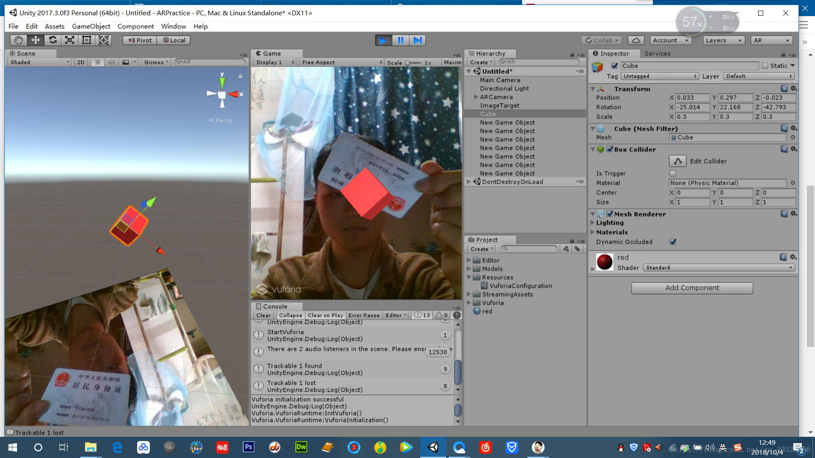Open the Shader Standard dropdown

click(719, 268)
